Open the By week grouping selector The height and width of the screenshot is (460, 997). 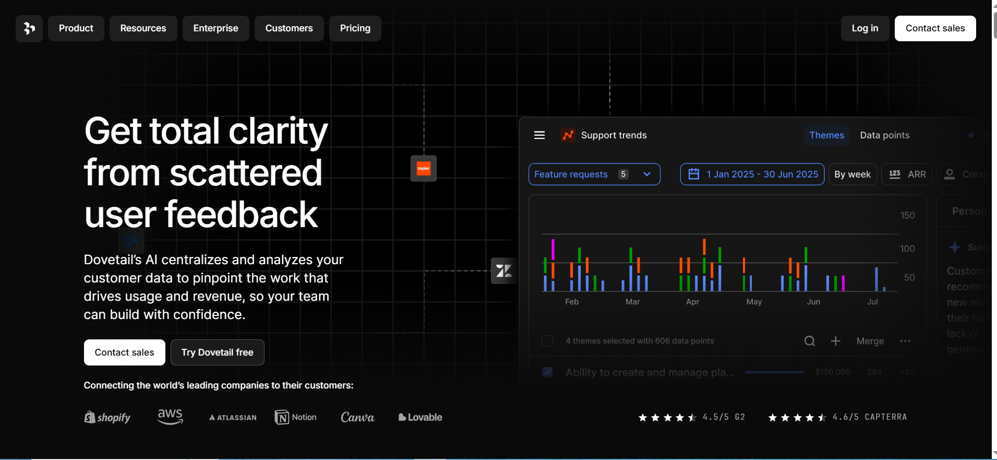coord(852,174)
